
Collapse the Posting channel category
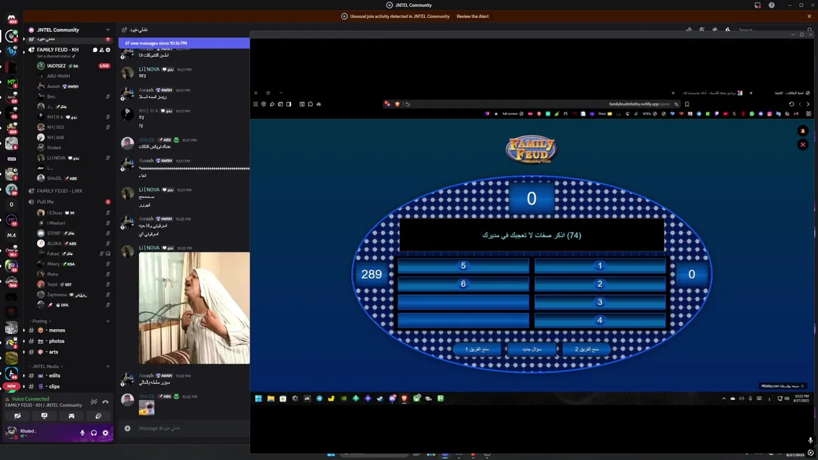[40, 321]
